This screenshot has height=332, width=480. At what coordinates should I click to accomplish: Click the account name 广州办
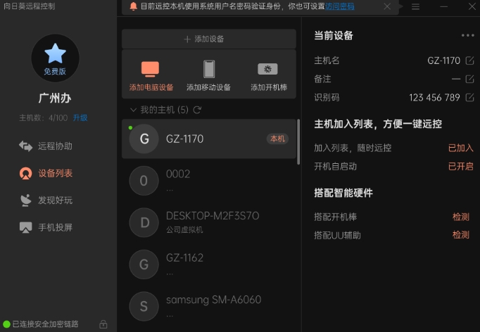55,98
